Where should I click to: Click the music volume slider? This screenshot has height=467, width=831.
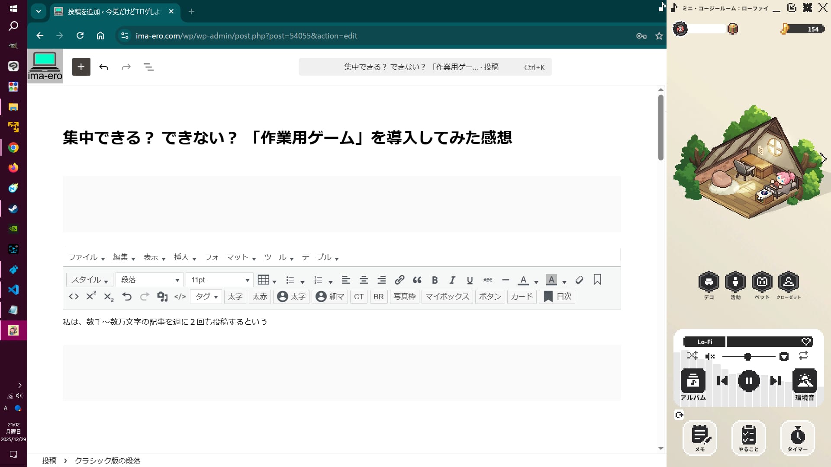click(x=748, y=356)
